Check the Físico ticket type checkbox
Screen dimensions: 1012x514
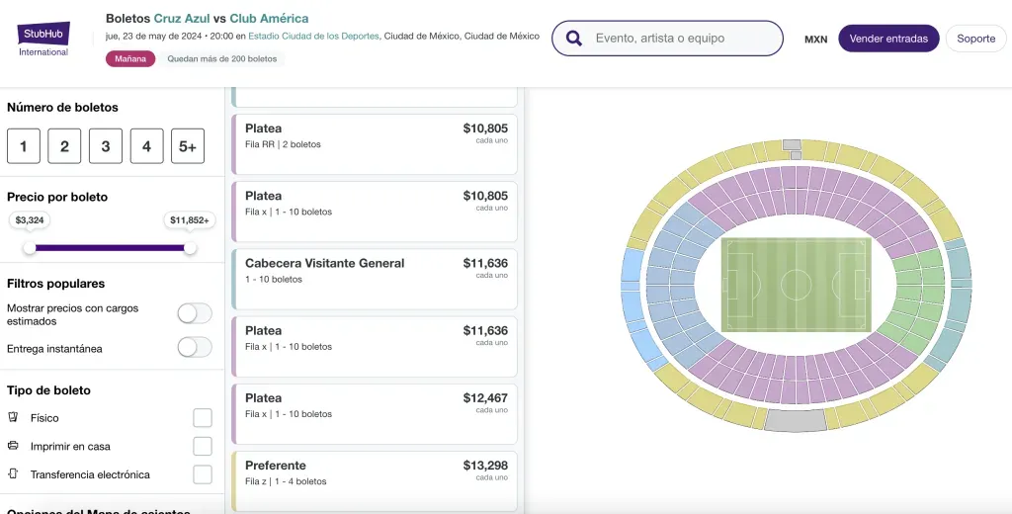pos(203,418)
